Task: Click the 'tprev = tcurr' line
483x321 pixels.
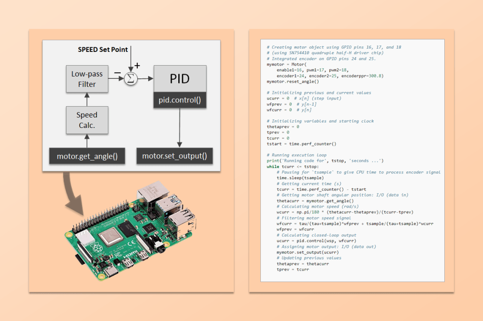Action: (292, 269)
